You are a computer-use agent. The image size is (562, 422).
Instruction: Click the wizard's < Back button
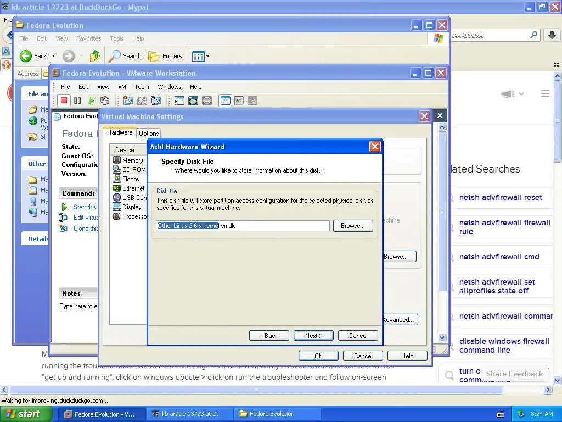(269, 336)
